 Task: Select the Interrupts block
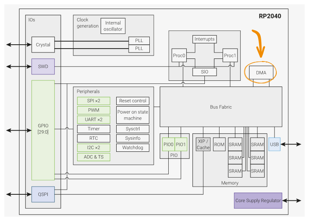(204, 39)
